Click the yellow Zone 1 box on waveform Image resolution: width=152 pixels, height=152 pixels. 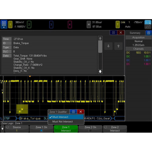[22, 109]
